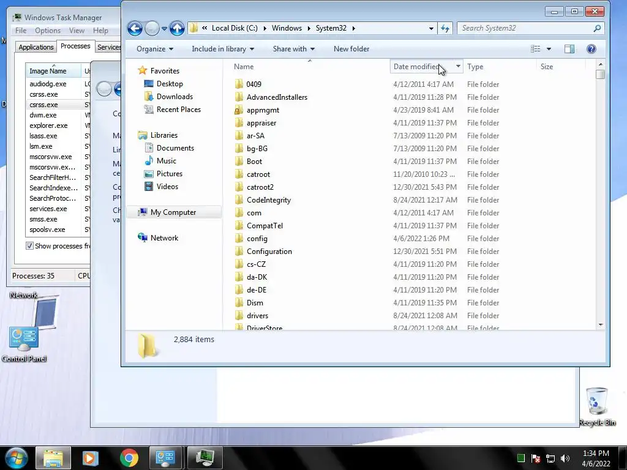Go up one folder level button
The width and height of the screenshot is (627, 470).
click(x=177, y=28)
